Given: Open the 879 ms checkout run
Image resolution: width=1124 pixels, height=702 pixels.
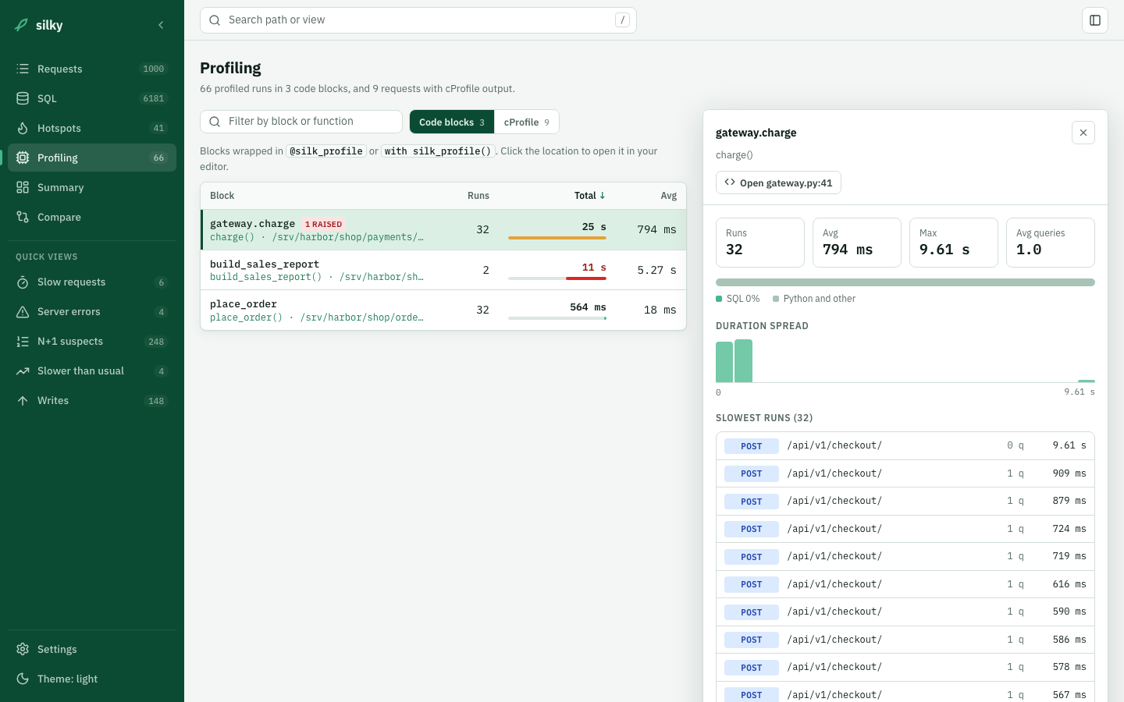Looking at the screenshot, I should (x=905, y=502).
